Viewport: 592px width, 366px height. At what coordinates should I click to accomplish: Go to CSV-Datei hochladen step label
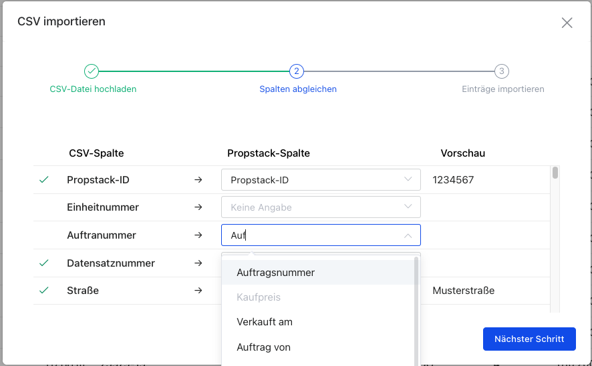pos(93,89)
